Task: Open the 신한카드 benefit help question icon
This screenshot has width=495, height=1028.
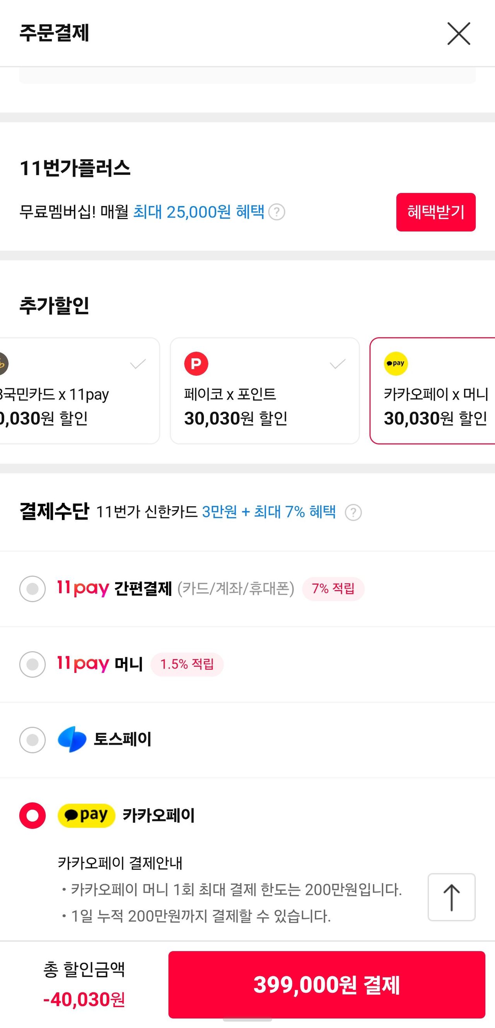Action: pyautogui.click(x=353, y=512)
